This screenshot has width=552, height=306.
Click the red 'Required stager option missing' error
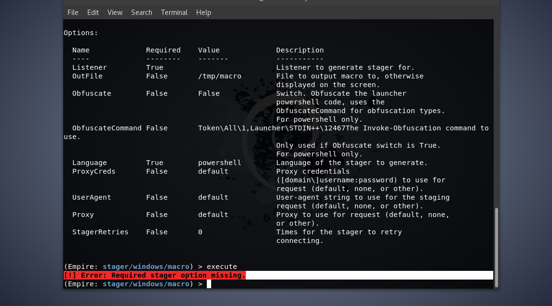[155, 275]
